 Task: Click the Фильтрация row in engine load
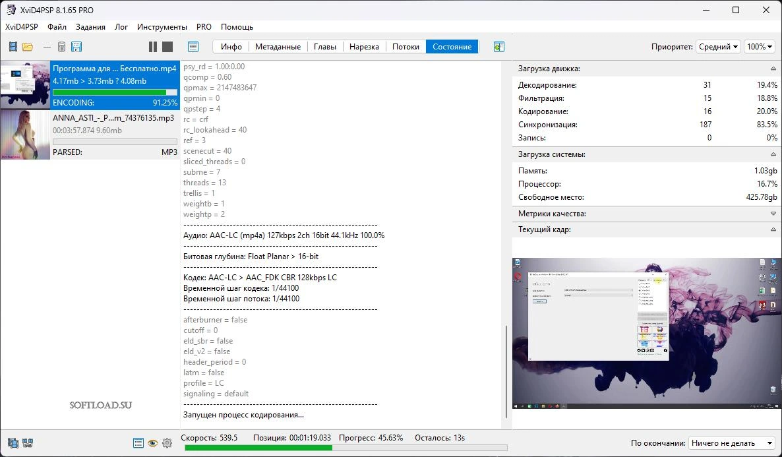pyautogui.click(x=647, y=98)
